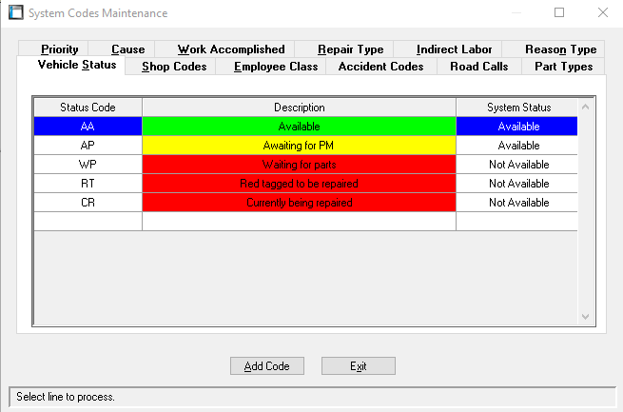
Task: Select the Work Accomplished tab
Action: [231, 49]
